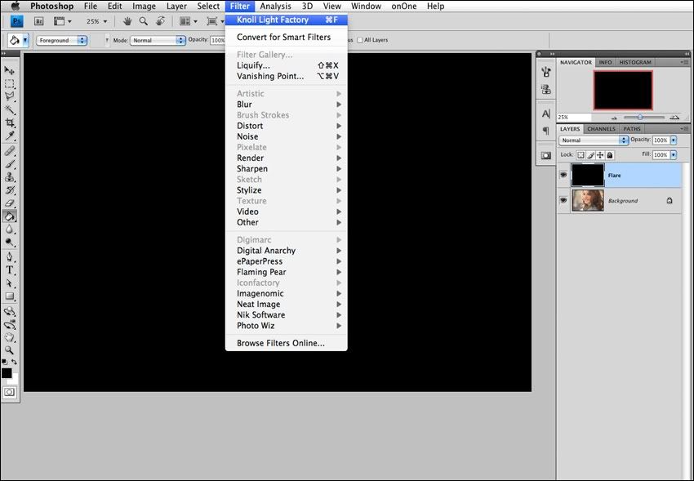Screen dimensions: 694x481
Task: Select the Eyedropper tool
Action: click(9, 136)
